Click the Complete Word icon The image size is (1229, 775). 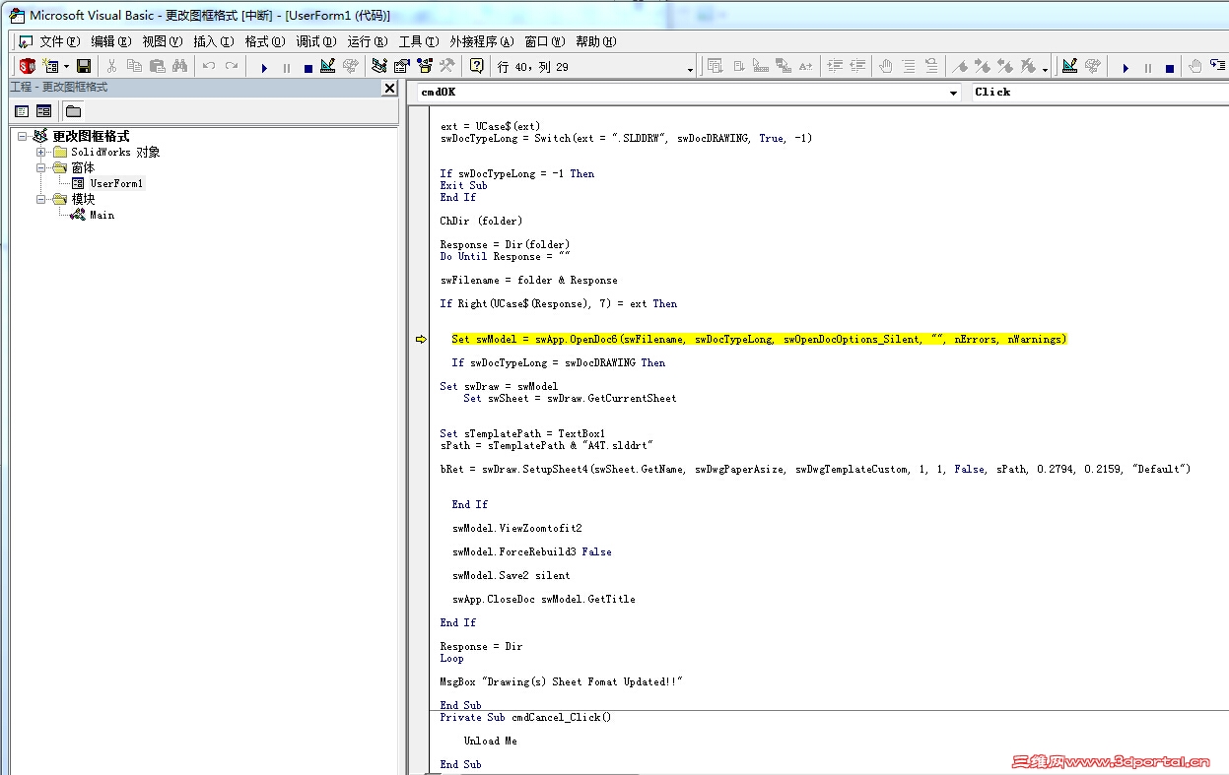pos(806,66)
